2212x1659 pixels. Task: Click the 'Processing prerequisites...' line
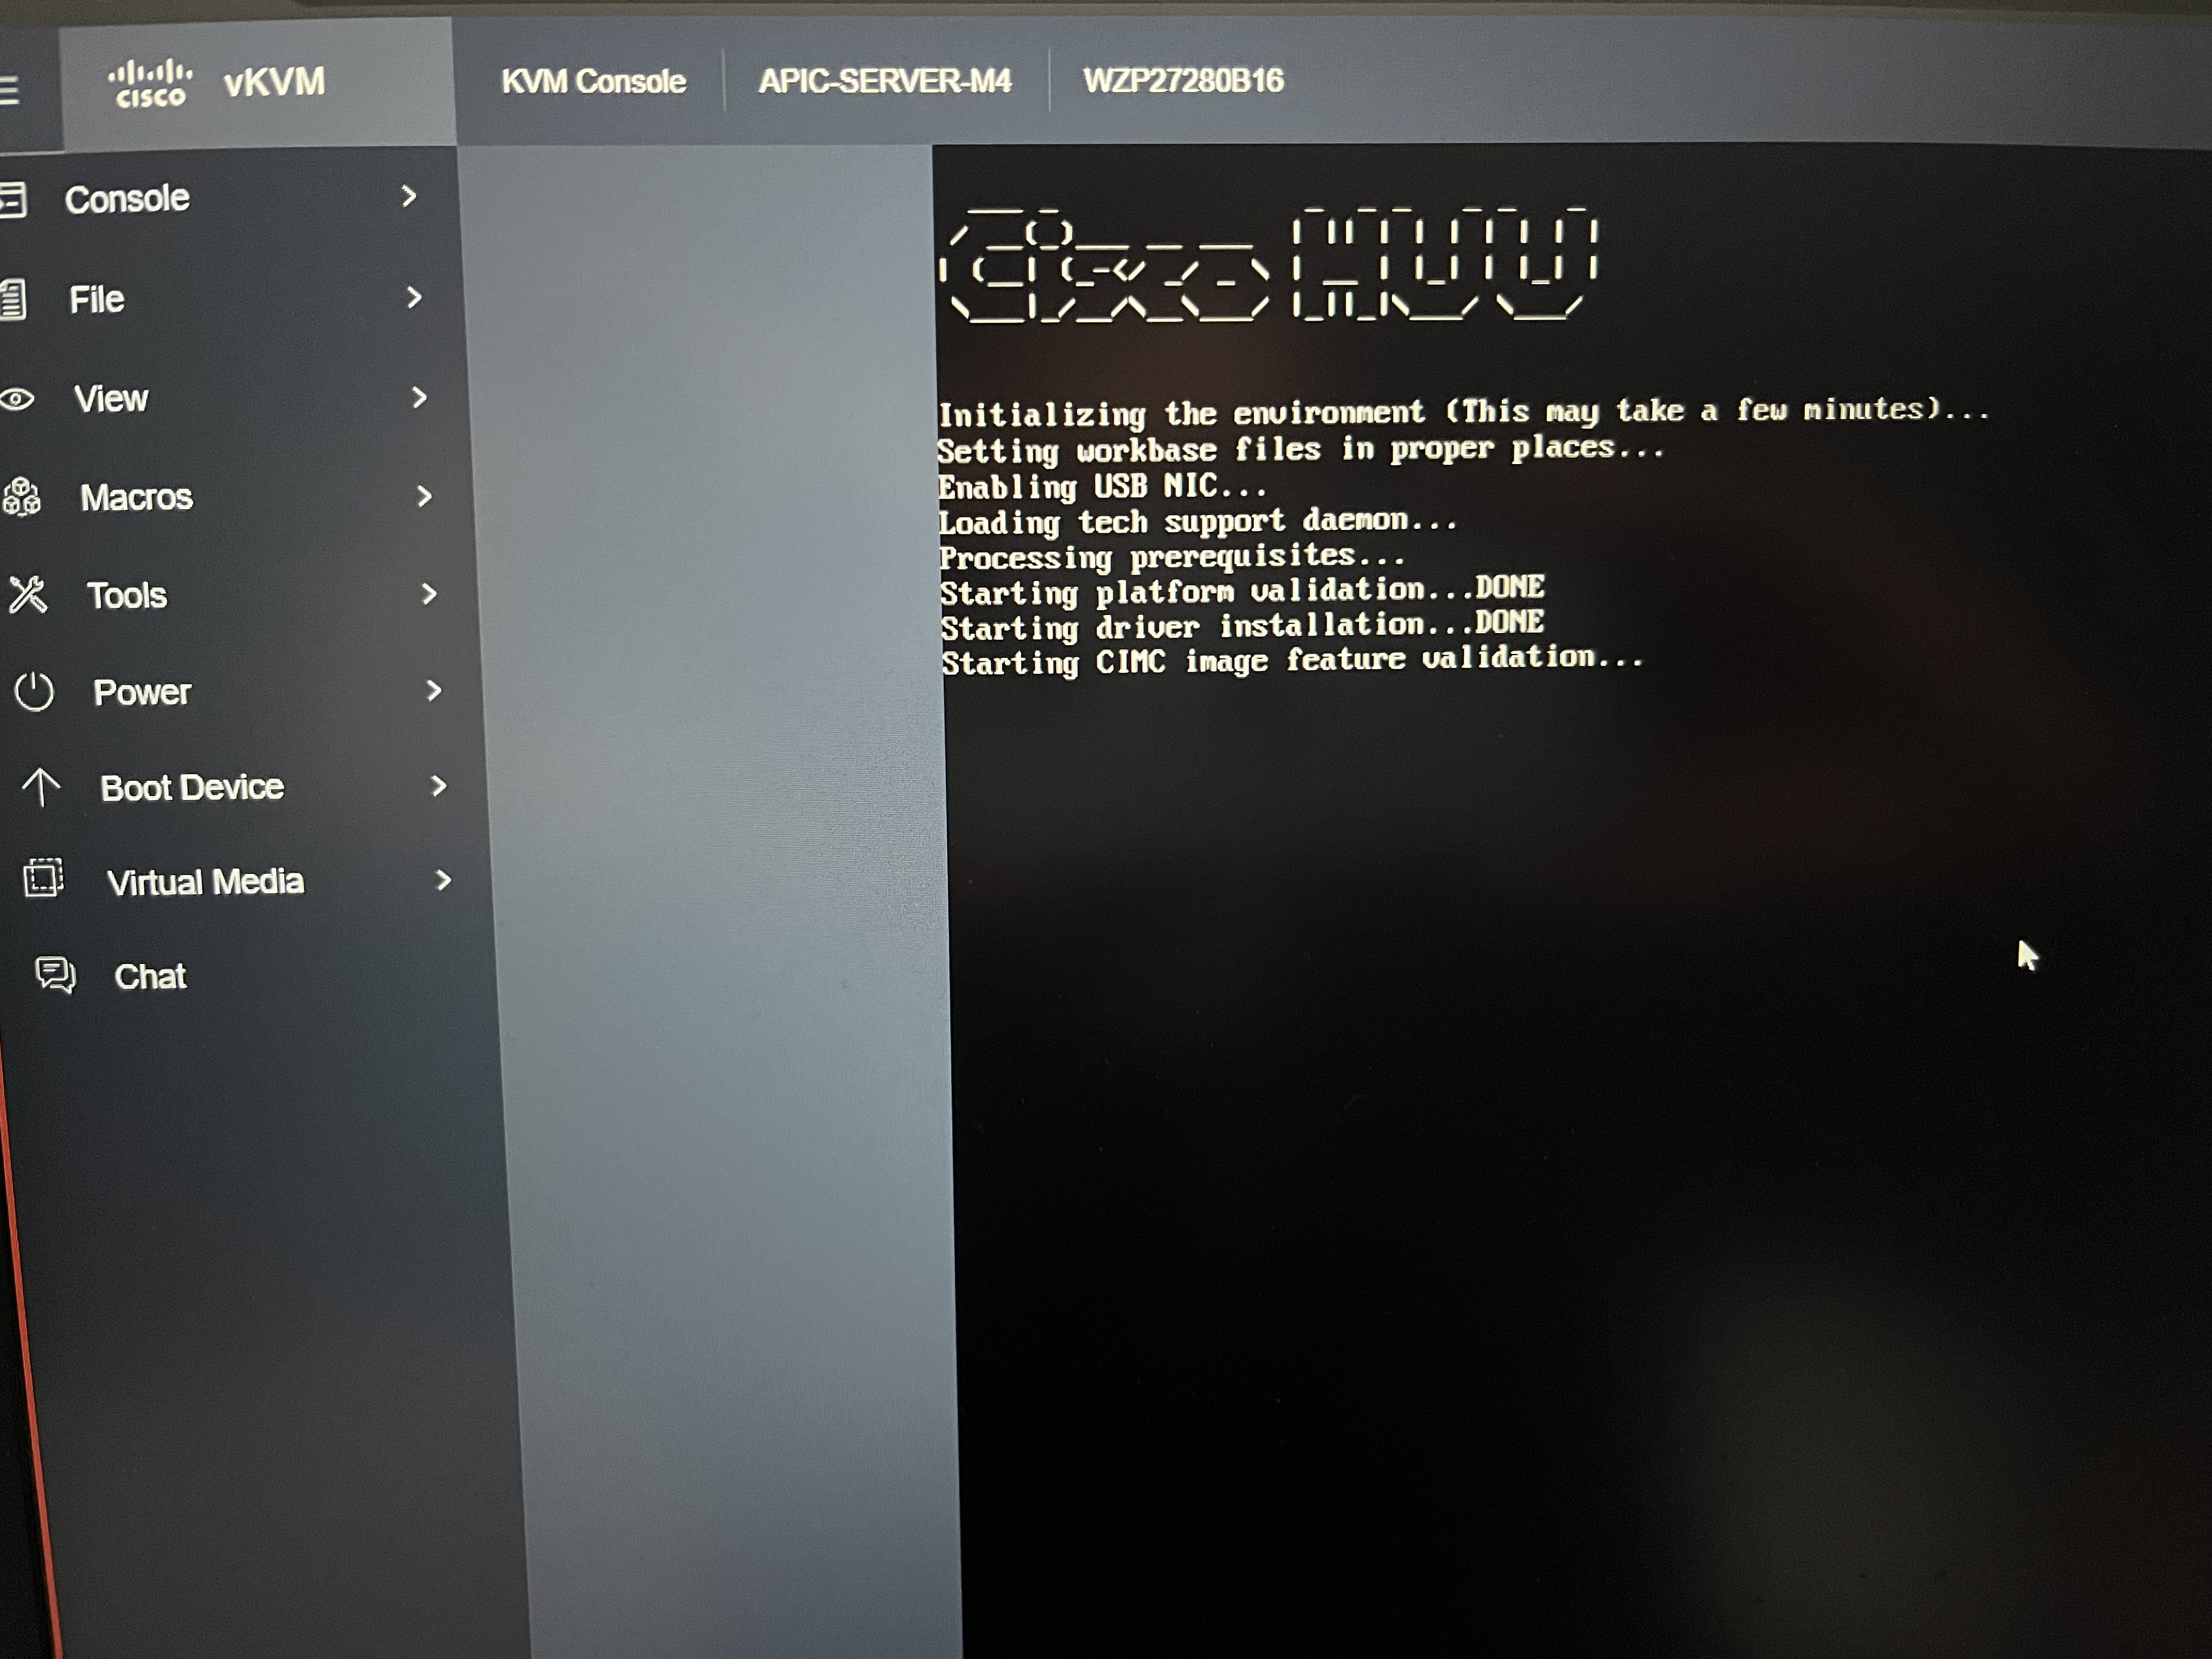[x=1172, y=556]
